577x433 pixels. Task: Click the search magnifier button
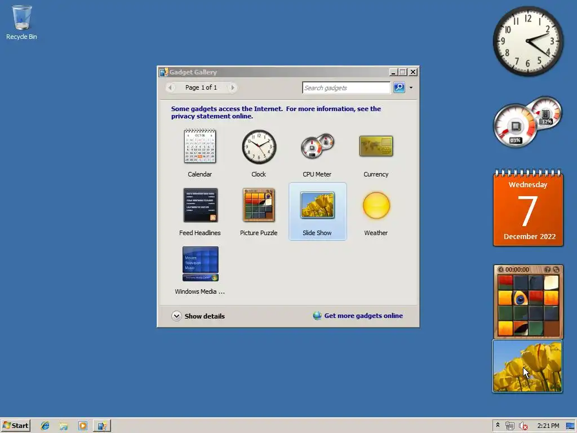[400, 87]
